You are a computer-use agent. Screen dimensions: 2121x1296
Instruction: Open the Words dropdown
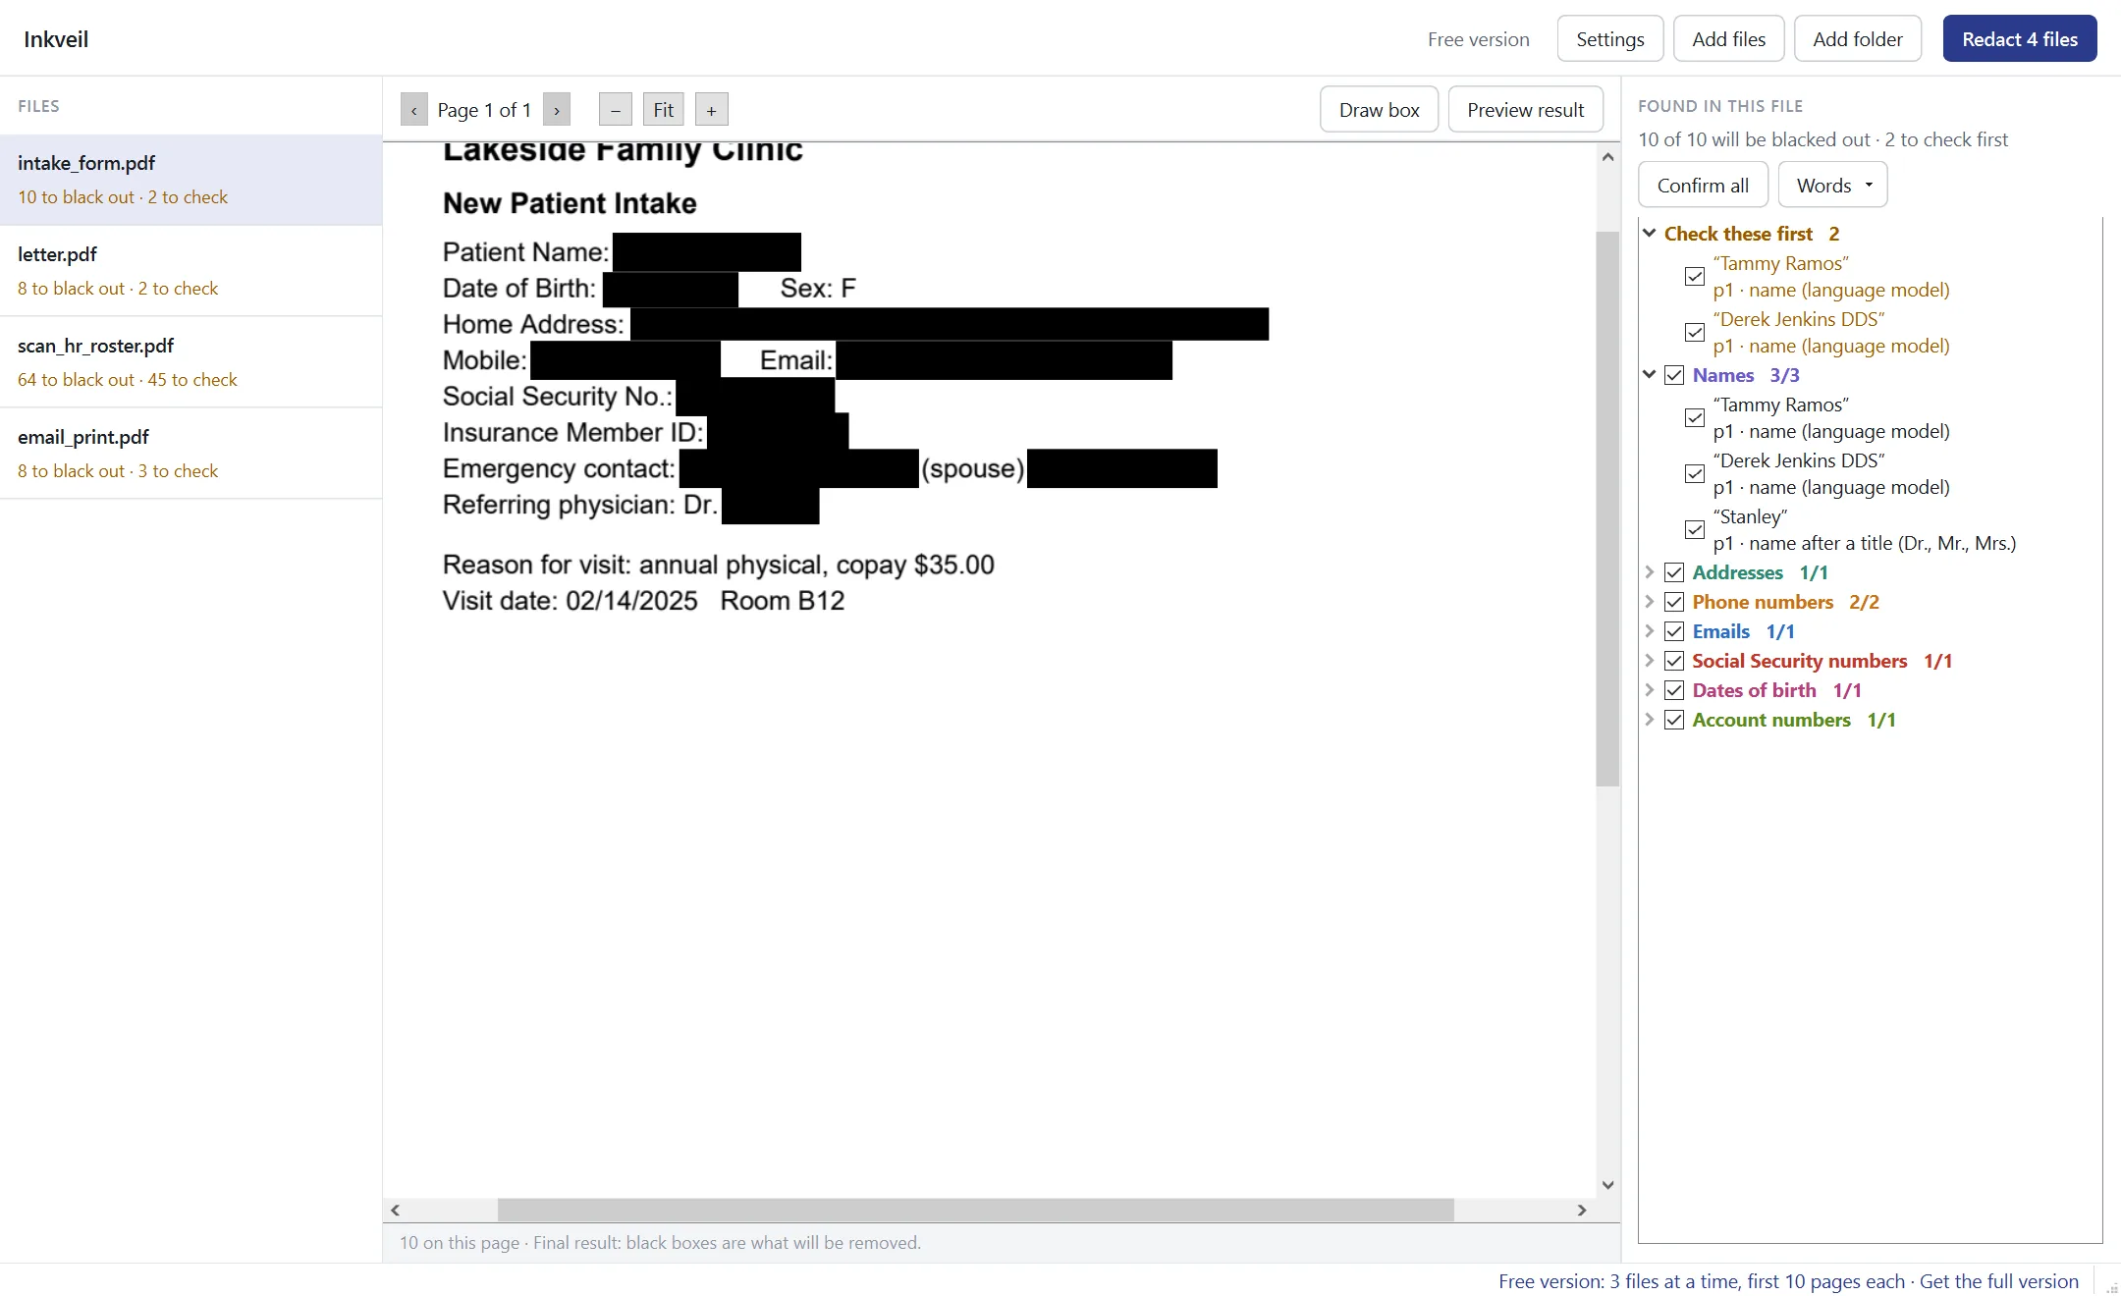[1832, 185]
